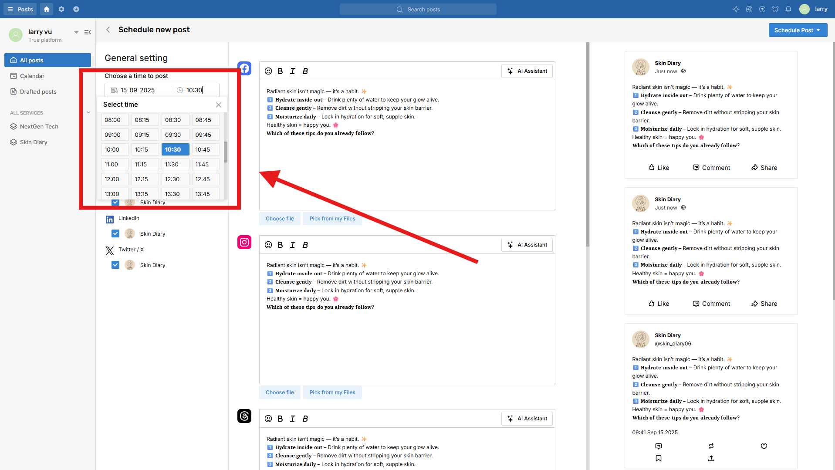Viewport: 835px width, 470px height.
Task: Close the Select time popup
Action: [219, 105]
